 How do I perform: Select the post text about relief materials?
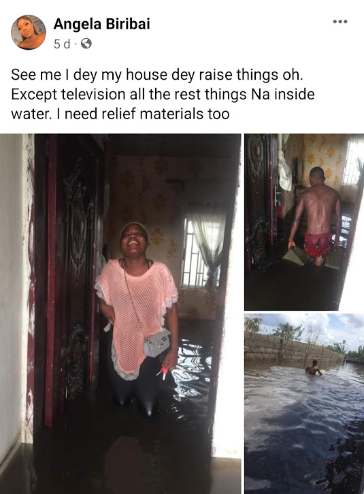pyautogui.click(x=163, y=94)
